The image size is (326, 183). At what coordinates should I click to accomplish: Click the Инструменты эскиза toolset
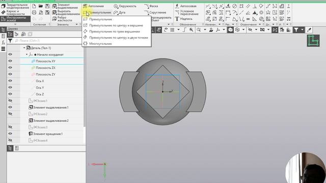pyautogui.click(x=15, y=19)
